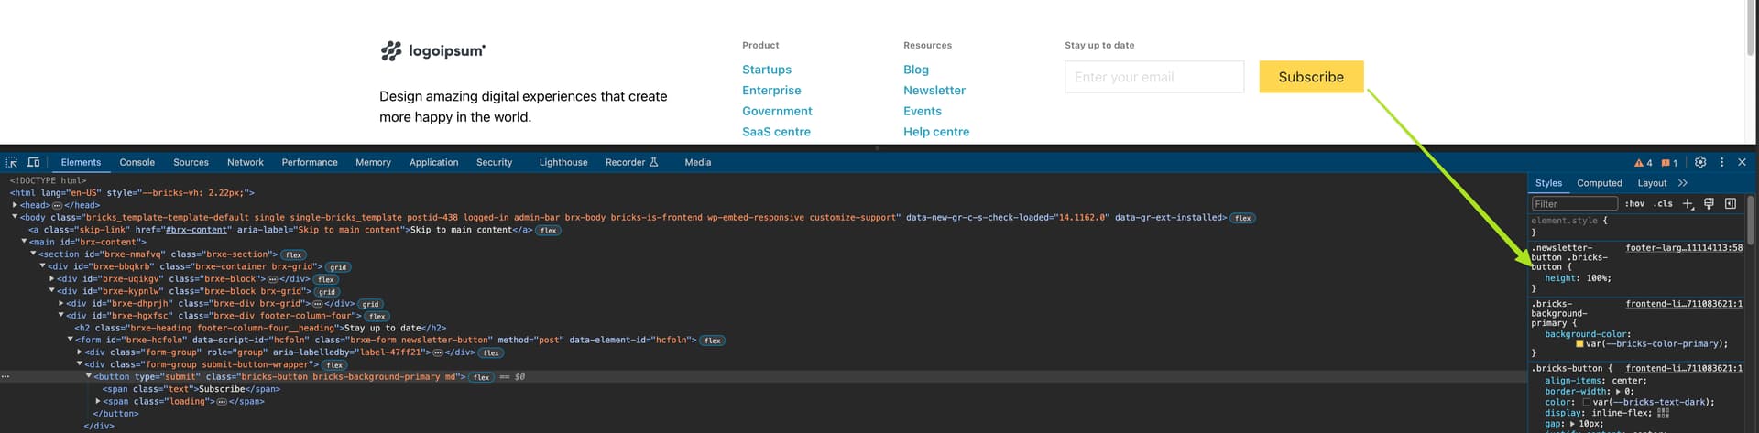Viewport: 1759px width, 433px height.
Task: Show more Styles pane tabs chevron
Action: [x=1683, y=183]
